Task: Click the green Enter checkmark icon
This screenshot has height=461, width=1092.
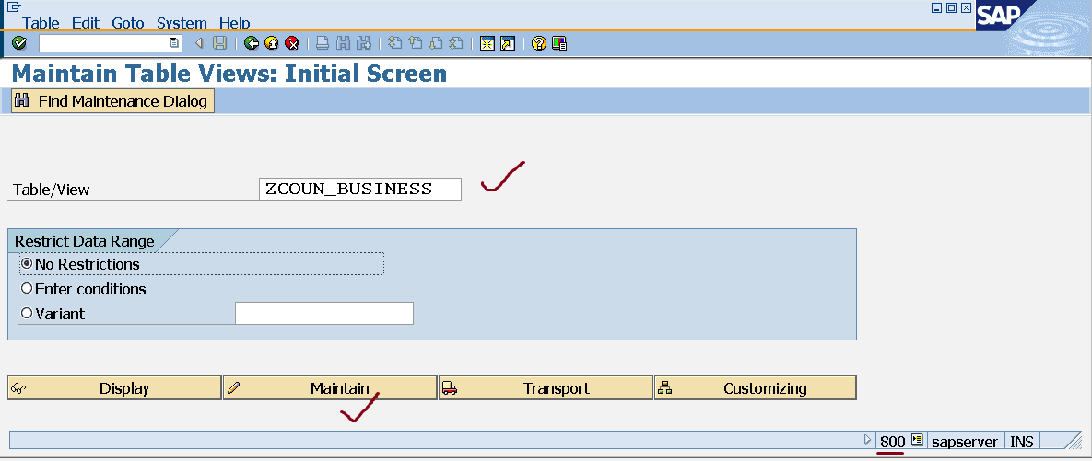Action: click(x=19, y=44)
